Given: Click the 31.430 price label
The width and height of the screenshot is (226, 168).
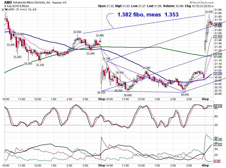Looking at the screenshot, I should [x=11, y=45].
